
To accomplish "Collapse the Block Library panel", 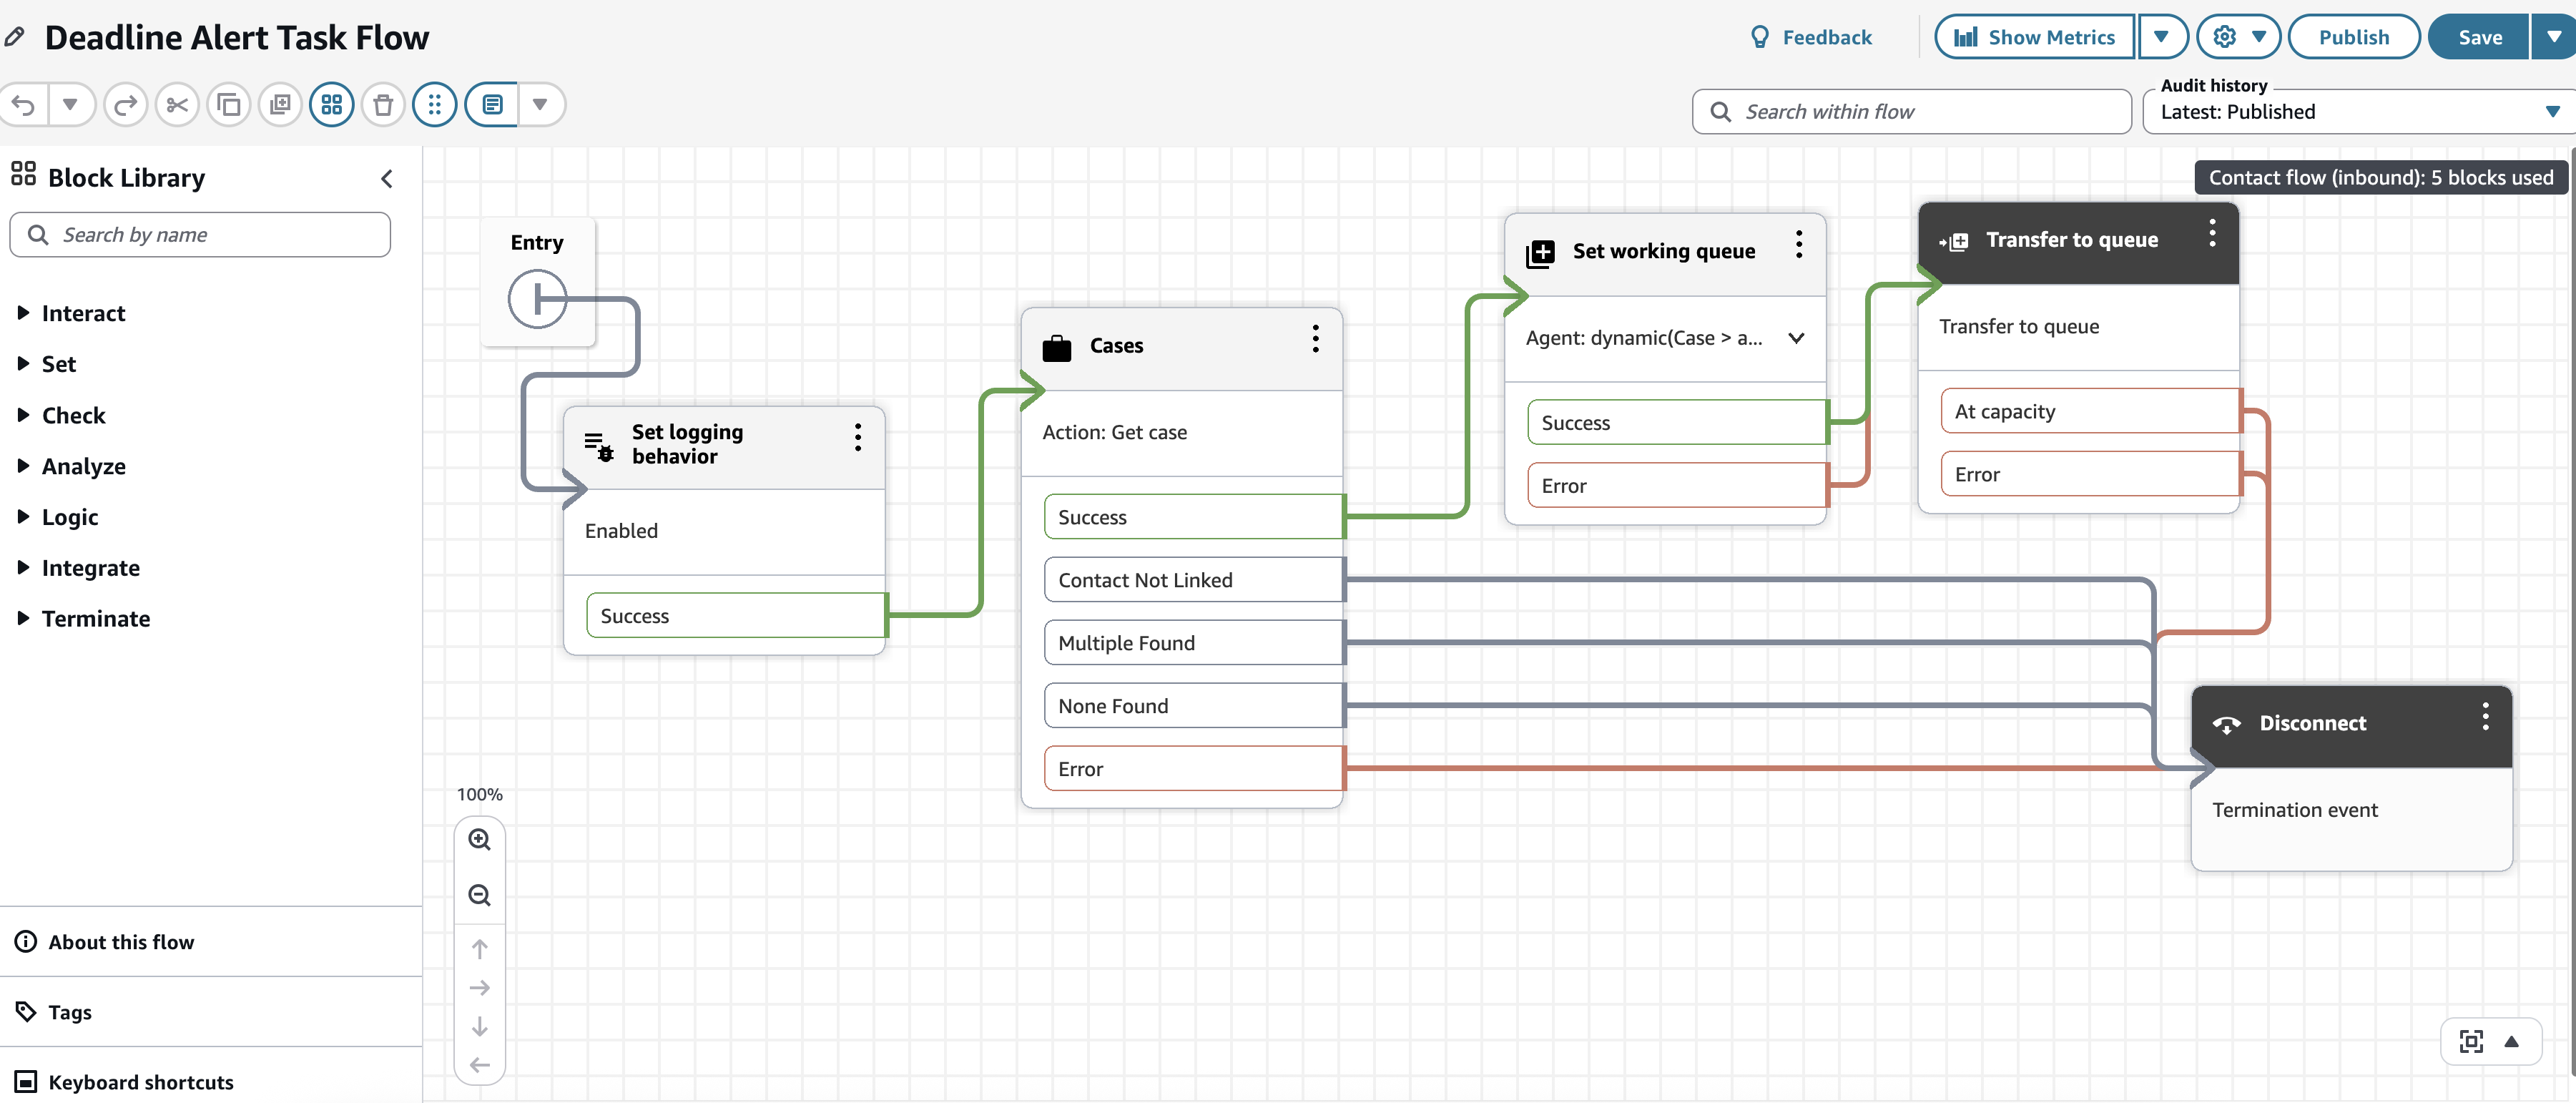I will click(387, 179).
